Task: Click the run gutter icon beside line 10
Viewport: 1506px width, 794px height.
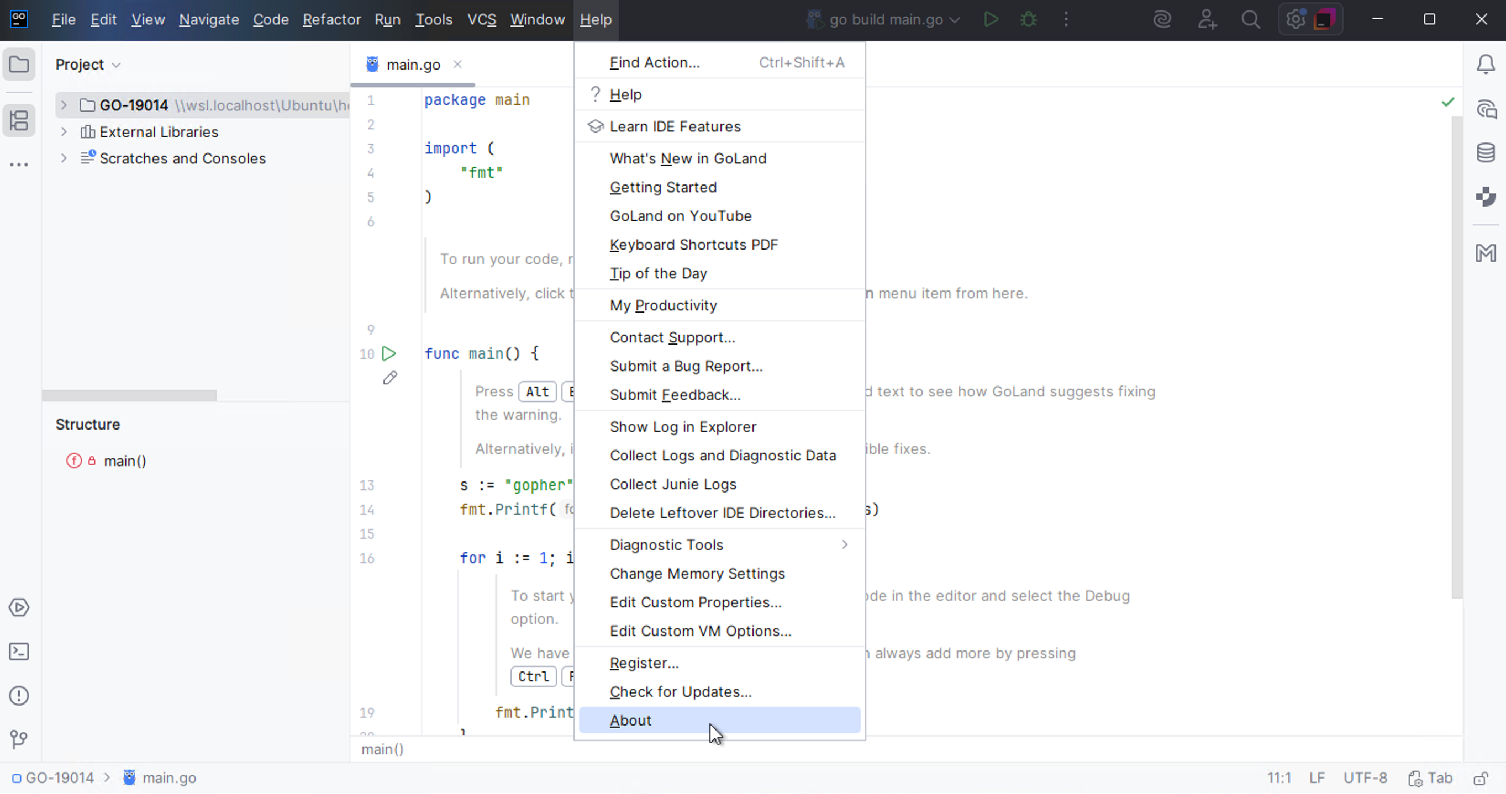Action: coord(389,353)
